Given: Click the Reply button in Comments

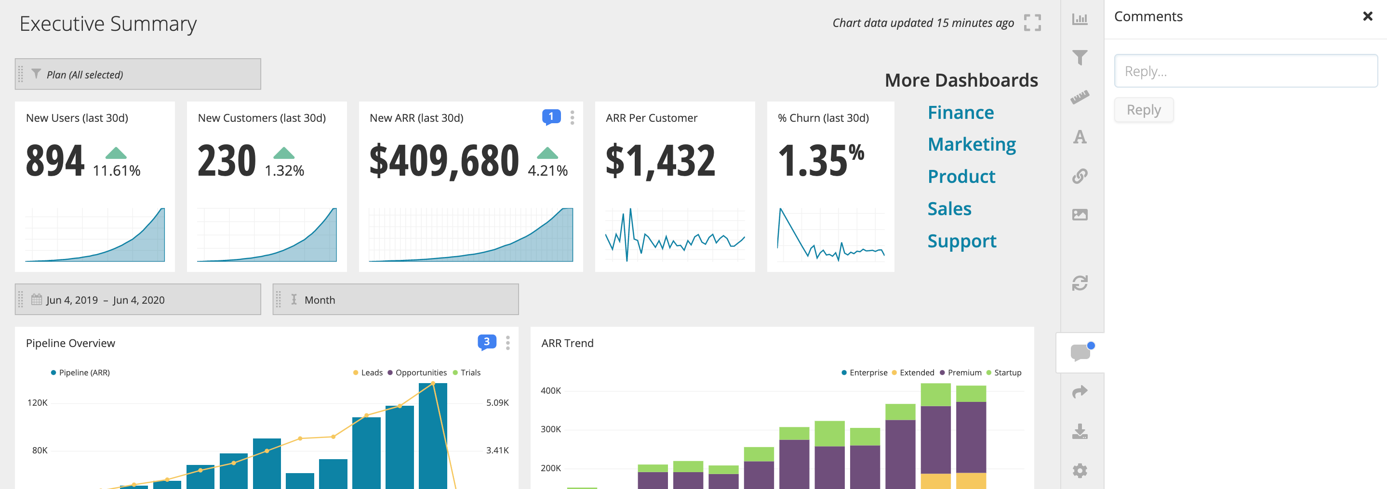Looking at the screenshot, I should (x=1144, y=110).
